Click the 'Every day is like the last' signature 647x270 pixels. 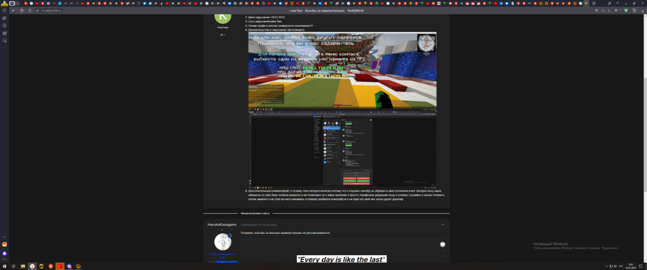click(342, 259)
